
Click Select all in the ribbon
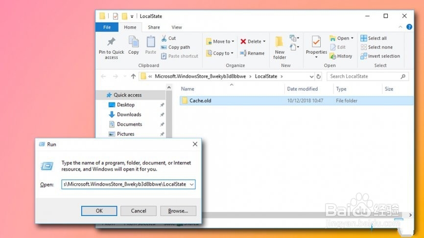(x=374, y=38)
